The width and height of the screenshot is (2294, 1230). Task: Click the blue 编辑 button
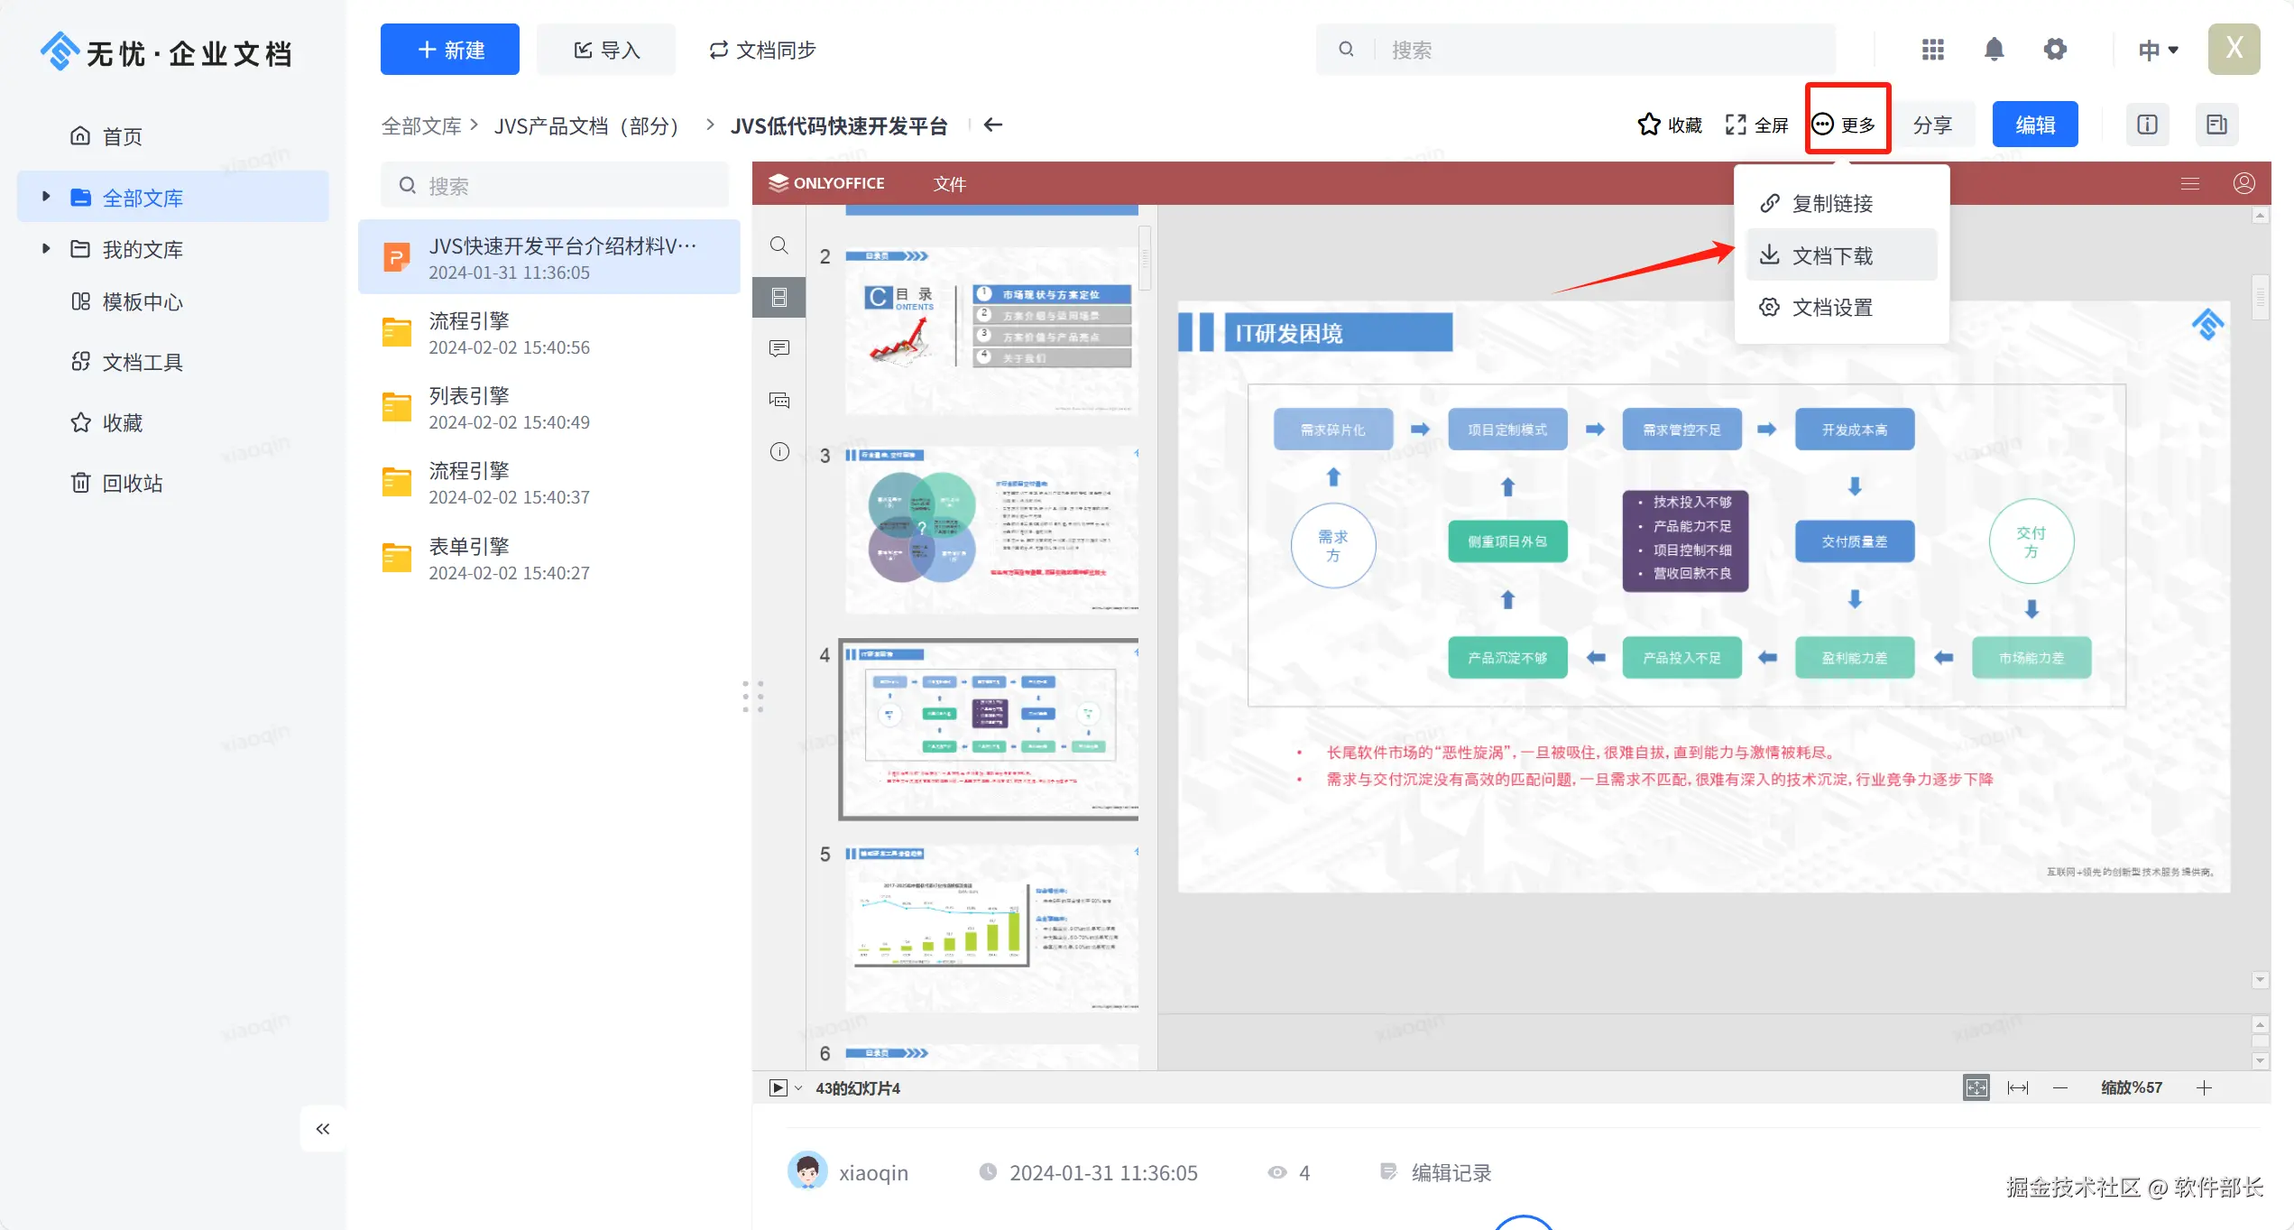coord(2034,125)
